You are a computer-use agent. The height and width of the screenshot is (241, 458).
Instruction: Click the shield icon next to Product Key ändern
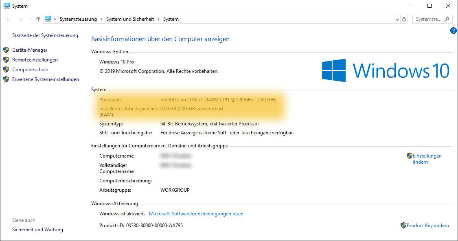click(x=403, y=225)
